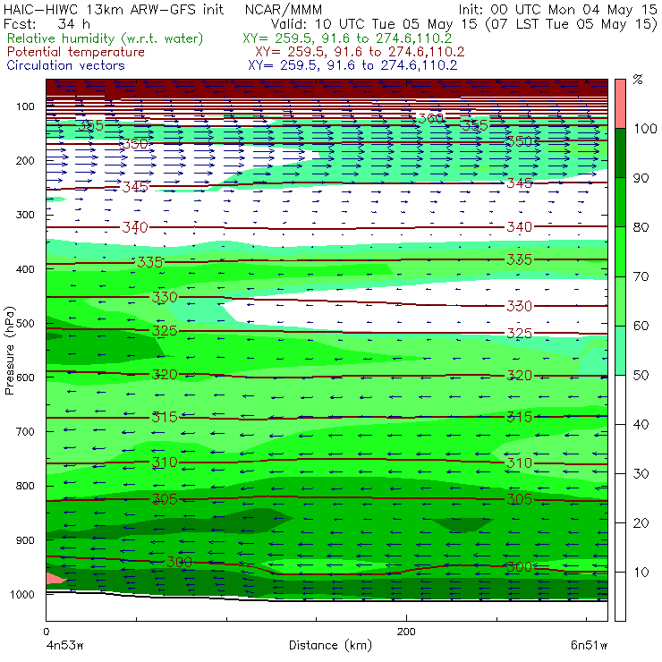Click the 'Valid: 10 UTC Tue 05 May 15' text
Viewport: 662px width, 662px height.
click(x=376, y=23)
